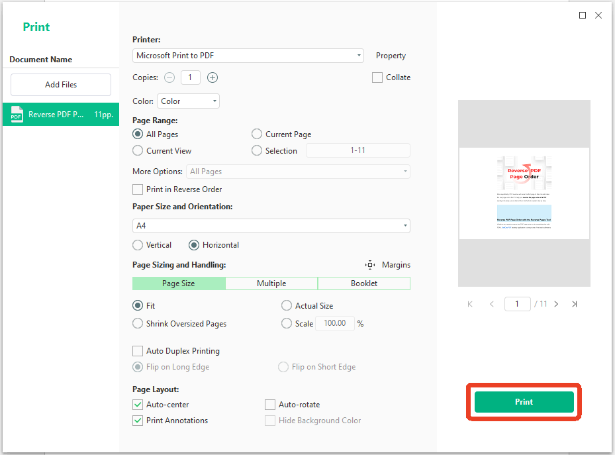Choose Current View page range

(x=138, y=150)
